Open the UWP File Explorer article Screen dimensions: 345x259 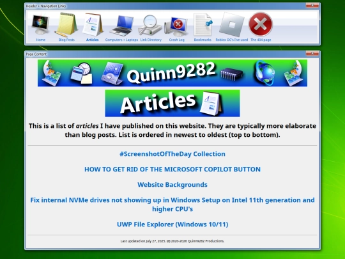point(172,224)
